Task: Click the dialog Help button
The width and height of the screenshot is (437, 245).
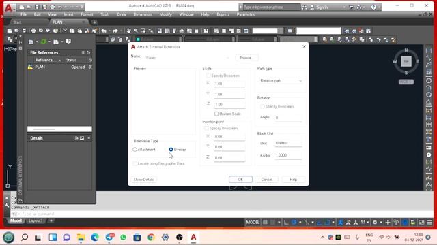Action: pyautogui.click(x=293, y=180)
